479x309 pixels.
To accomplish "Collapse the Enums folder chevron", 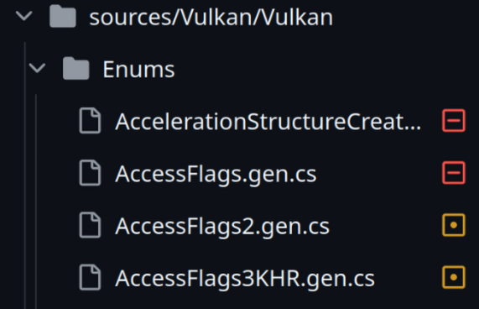I will 37,68.
